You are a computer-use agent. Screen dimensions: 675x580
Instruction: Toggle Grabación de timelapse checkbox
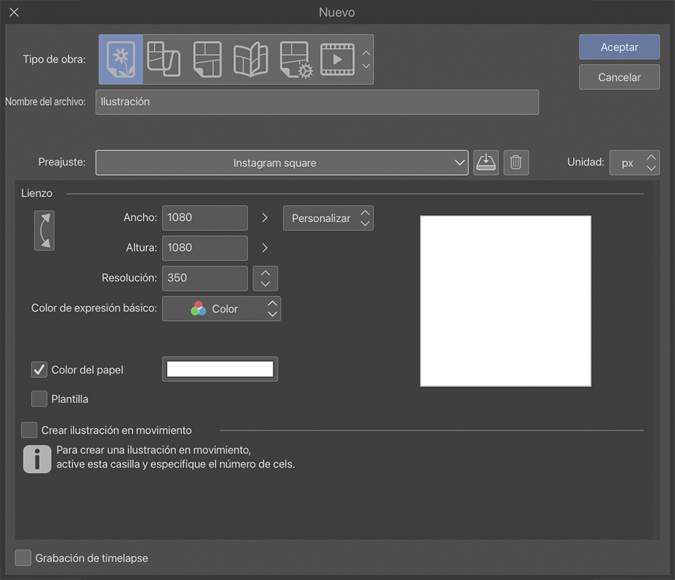[24, 558]
